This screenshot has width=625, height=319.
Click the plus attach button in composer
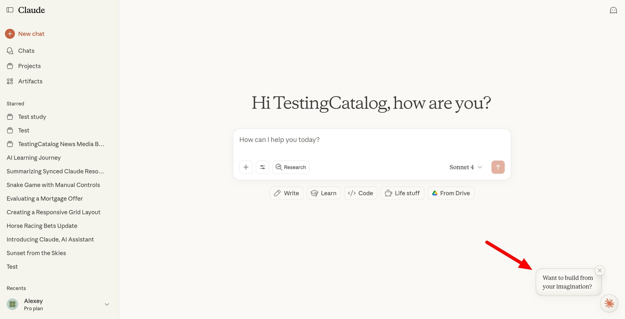coord(246,167)
